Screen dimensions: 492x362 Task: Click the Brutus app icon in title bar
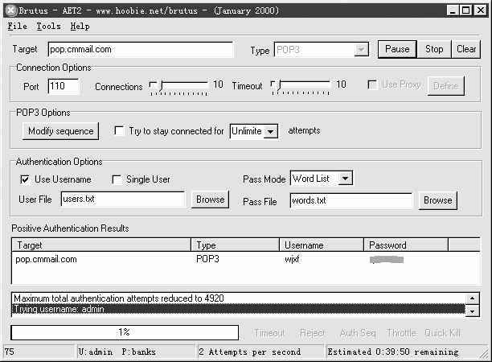point(10,10)
